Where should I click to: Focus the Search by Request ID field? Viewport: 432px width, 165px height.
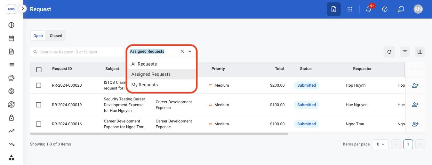pyautogui.click(x=77, y=52)
